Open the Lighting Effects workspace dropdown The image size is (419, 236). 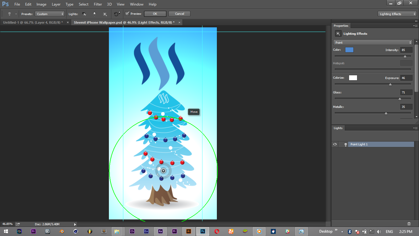[397, 14]
